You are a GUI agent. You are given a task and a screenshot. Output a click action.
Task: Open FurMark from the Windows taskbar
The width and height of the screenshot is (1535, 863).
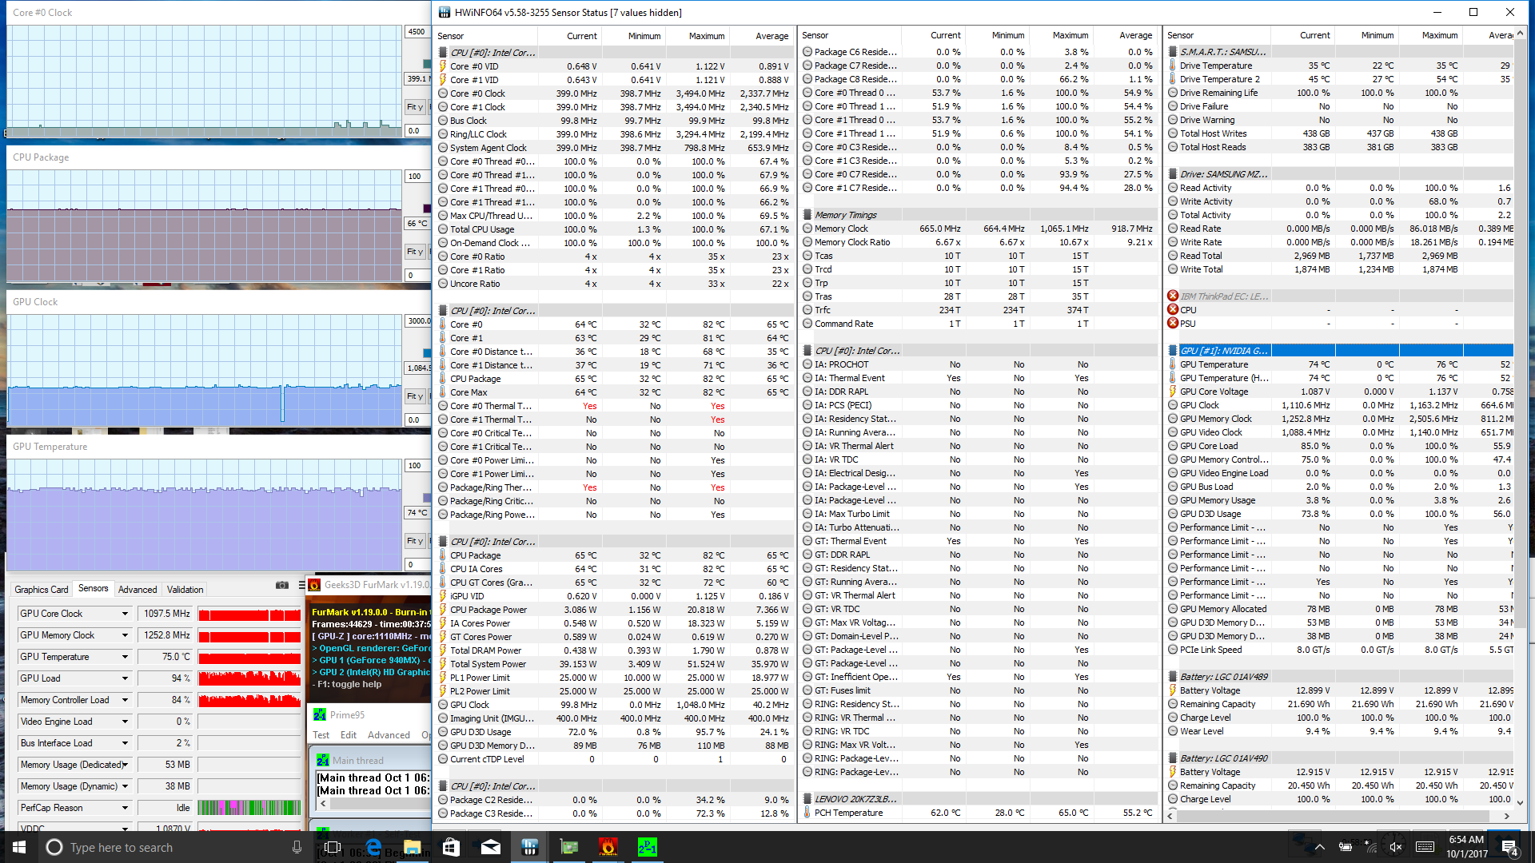coord(608,847)
